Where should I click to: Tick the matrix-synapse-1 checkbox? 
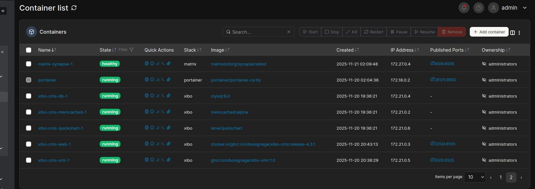tap(29, 64)
